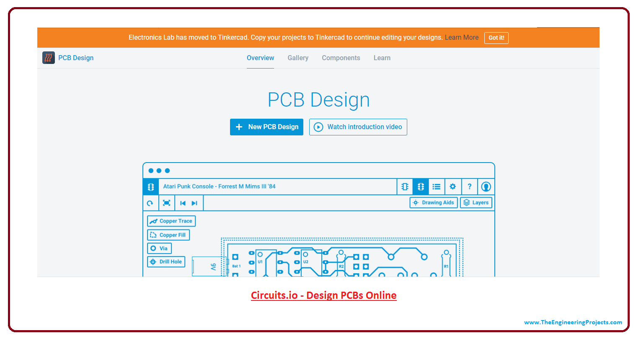Click the 9V battery component on board
The width and height of the screenshot is (636, 341).
(x=209, y=266)
